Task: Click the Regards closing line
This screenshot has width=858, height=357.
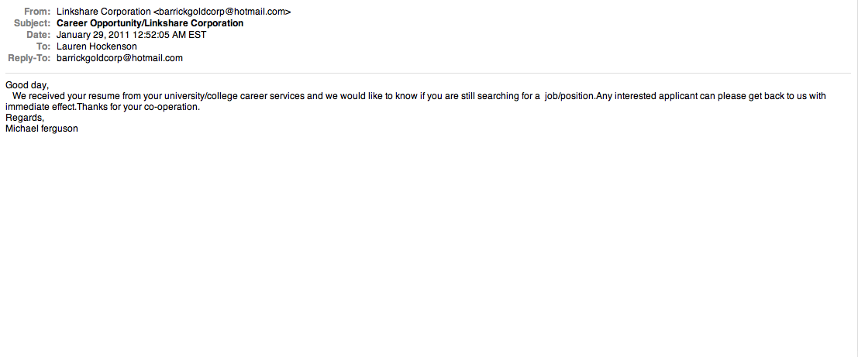Action: tap(25, 118)
